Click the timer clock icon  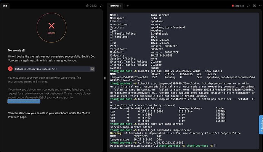(87, 6)
